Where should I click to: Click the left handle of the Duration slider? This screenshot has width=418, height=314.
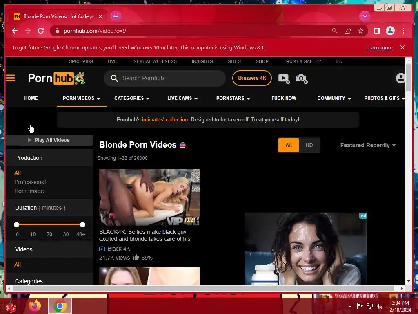pyautogui.click(x=16, y=225)
